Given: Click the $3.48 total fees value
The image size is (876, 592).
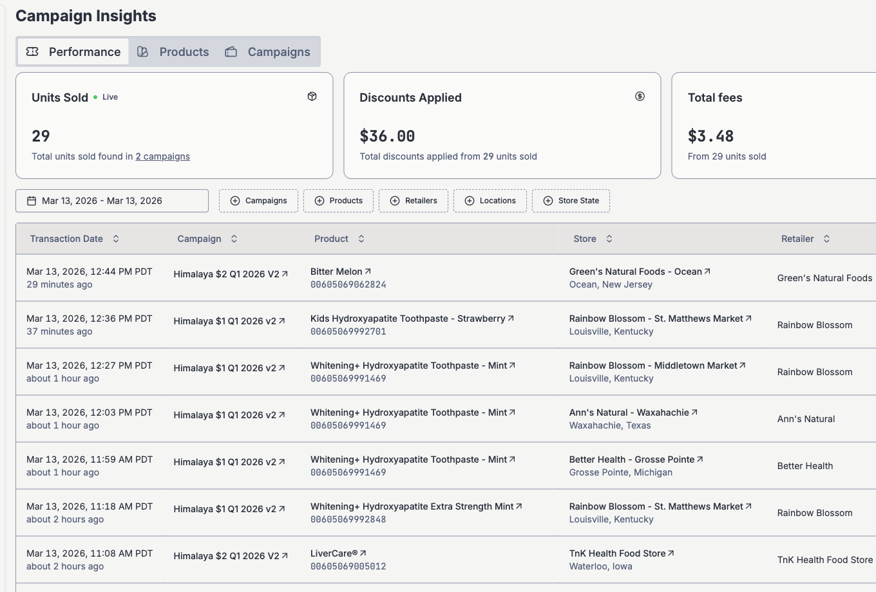Looking at the screenshot, I should (711, 136).
